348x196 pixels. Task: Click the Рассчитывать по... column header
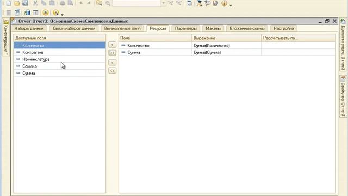coord(299,38)
